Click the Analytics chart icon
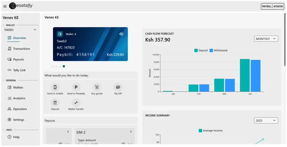The image size is (287, 147). (x=9, y=98)
